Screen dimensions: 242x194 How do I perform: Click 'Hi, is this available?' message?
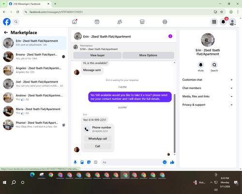click(x=95, y=63)
